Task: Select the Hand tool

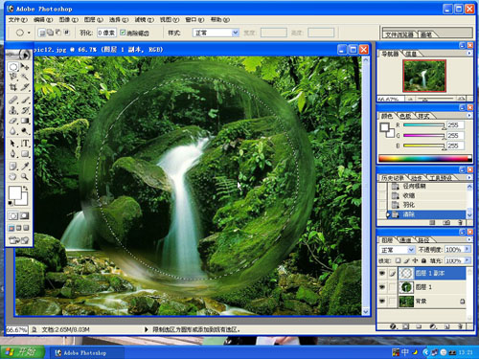Action: pyautogui.click(x=13, y=176)
